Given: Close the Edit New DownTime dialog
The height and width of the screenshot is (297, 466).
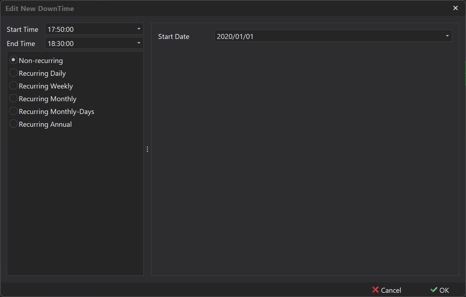Looking at the screenshot, I should pyautogui.click(x=455, y=8).
